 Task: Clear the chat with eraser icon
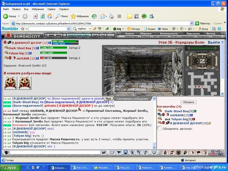(112, 152)
